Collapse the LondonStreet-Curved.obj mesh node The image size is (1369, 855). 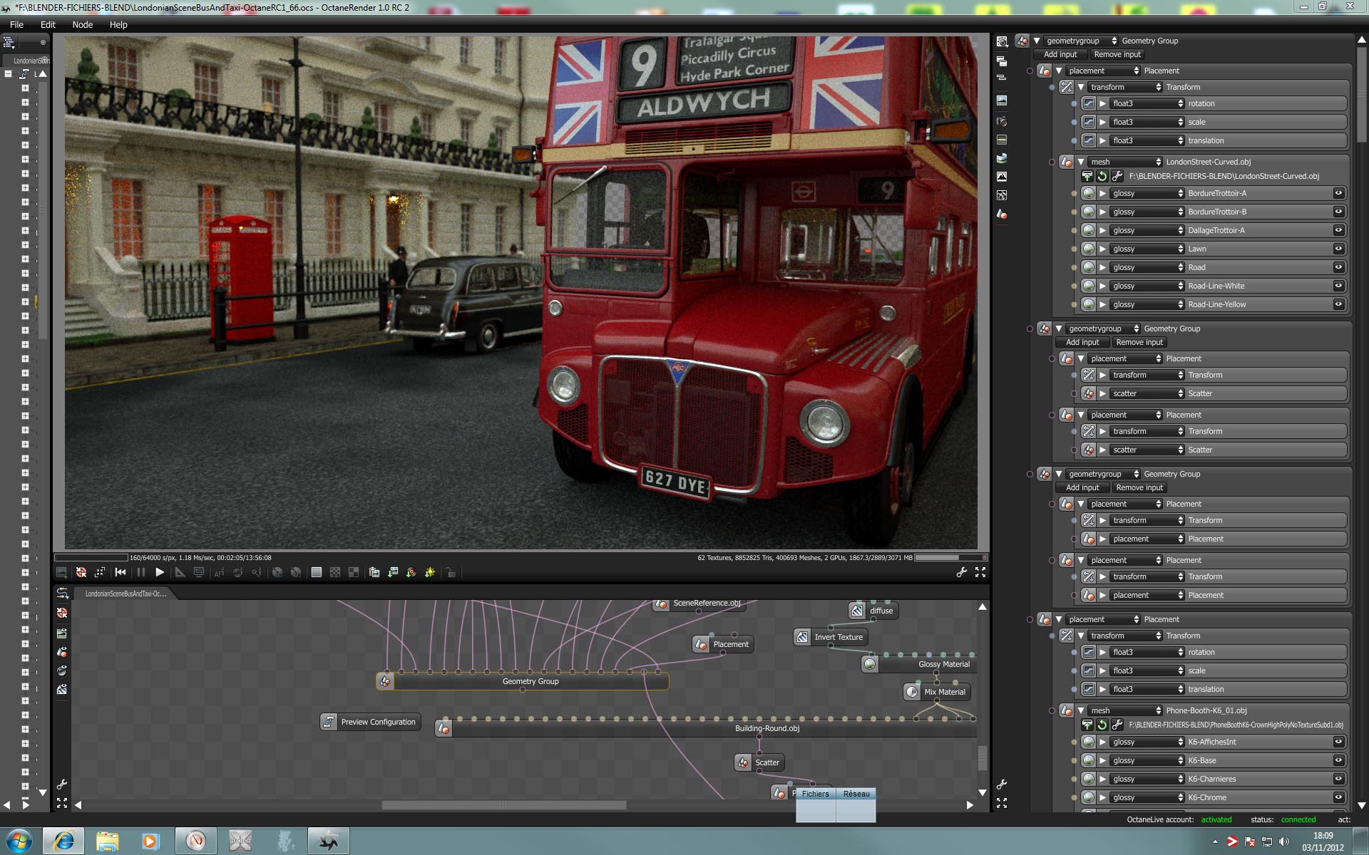tap(1081, 162)
